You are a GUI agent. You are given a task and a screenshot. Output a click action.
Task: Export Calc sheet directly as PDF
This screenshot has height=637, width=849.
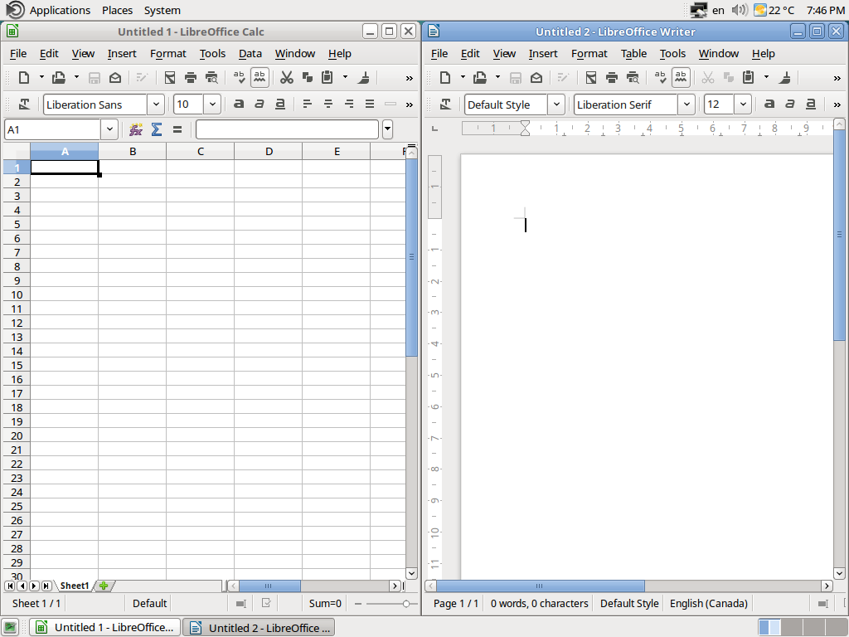coord(170,77)
